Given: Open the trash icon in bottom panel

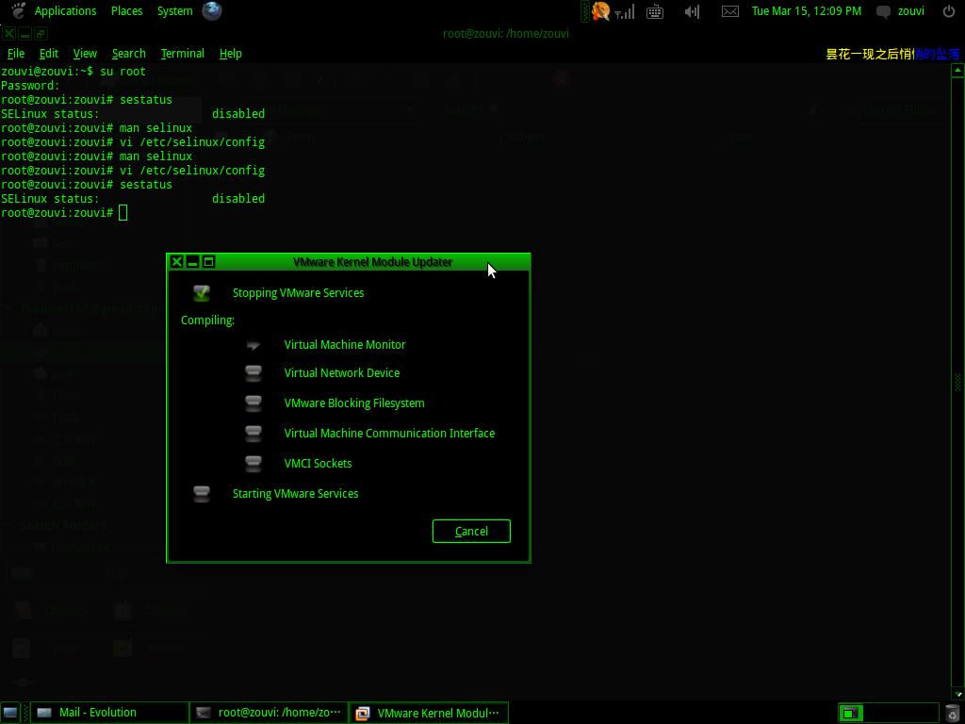Looking at the screenshot, I should click(x=953, y=713).
